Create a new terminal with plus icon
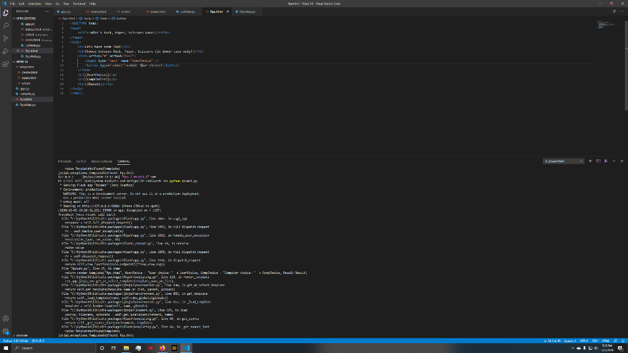 click(x=590, y=161)
